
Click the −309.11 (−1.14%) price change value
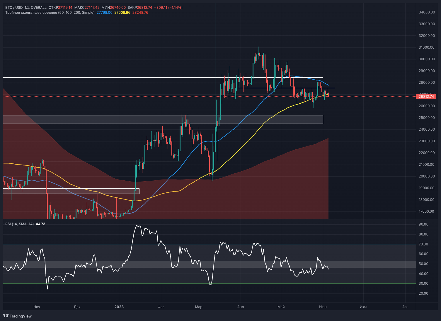coord(168,8)
